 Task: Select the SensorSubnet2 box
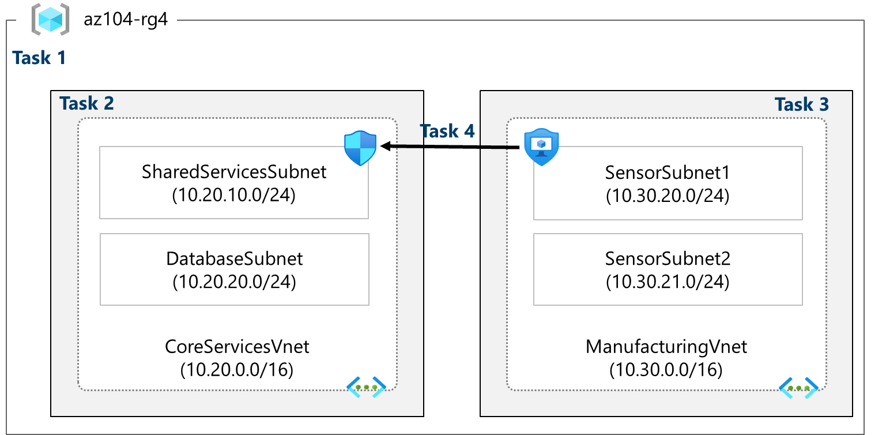coord(668,269)
